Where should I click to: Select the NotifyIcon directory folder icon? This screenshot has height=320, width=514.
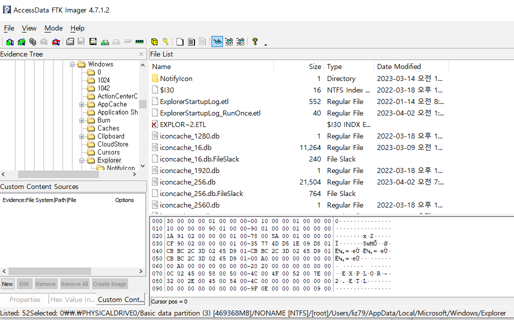(155, 78)
